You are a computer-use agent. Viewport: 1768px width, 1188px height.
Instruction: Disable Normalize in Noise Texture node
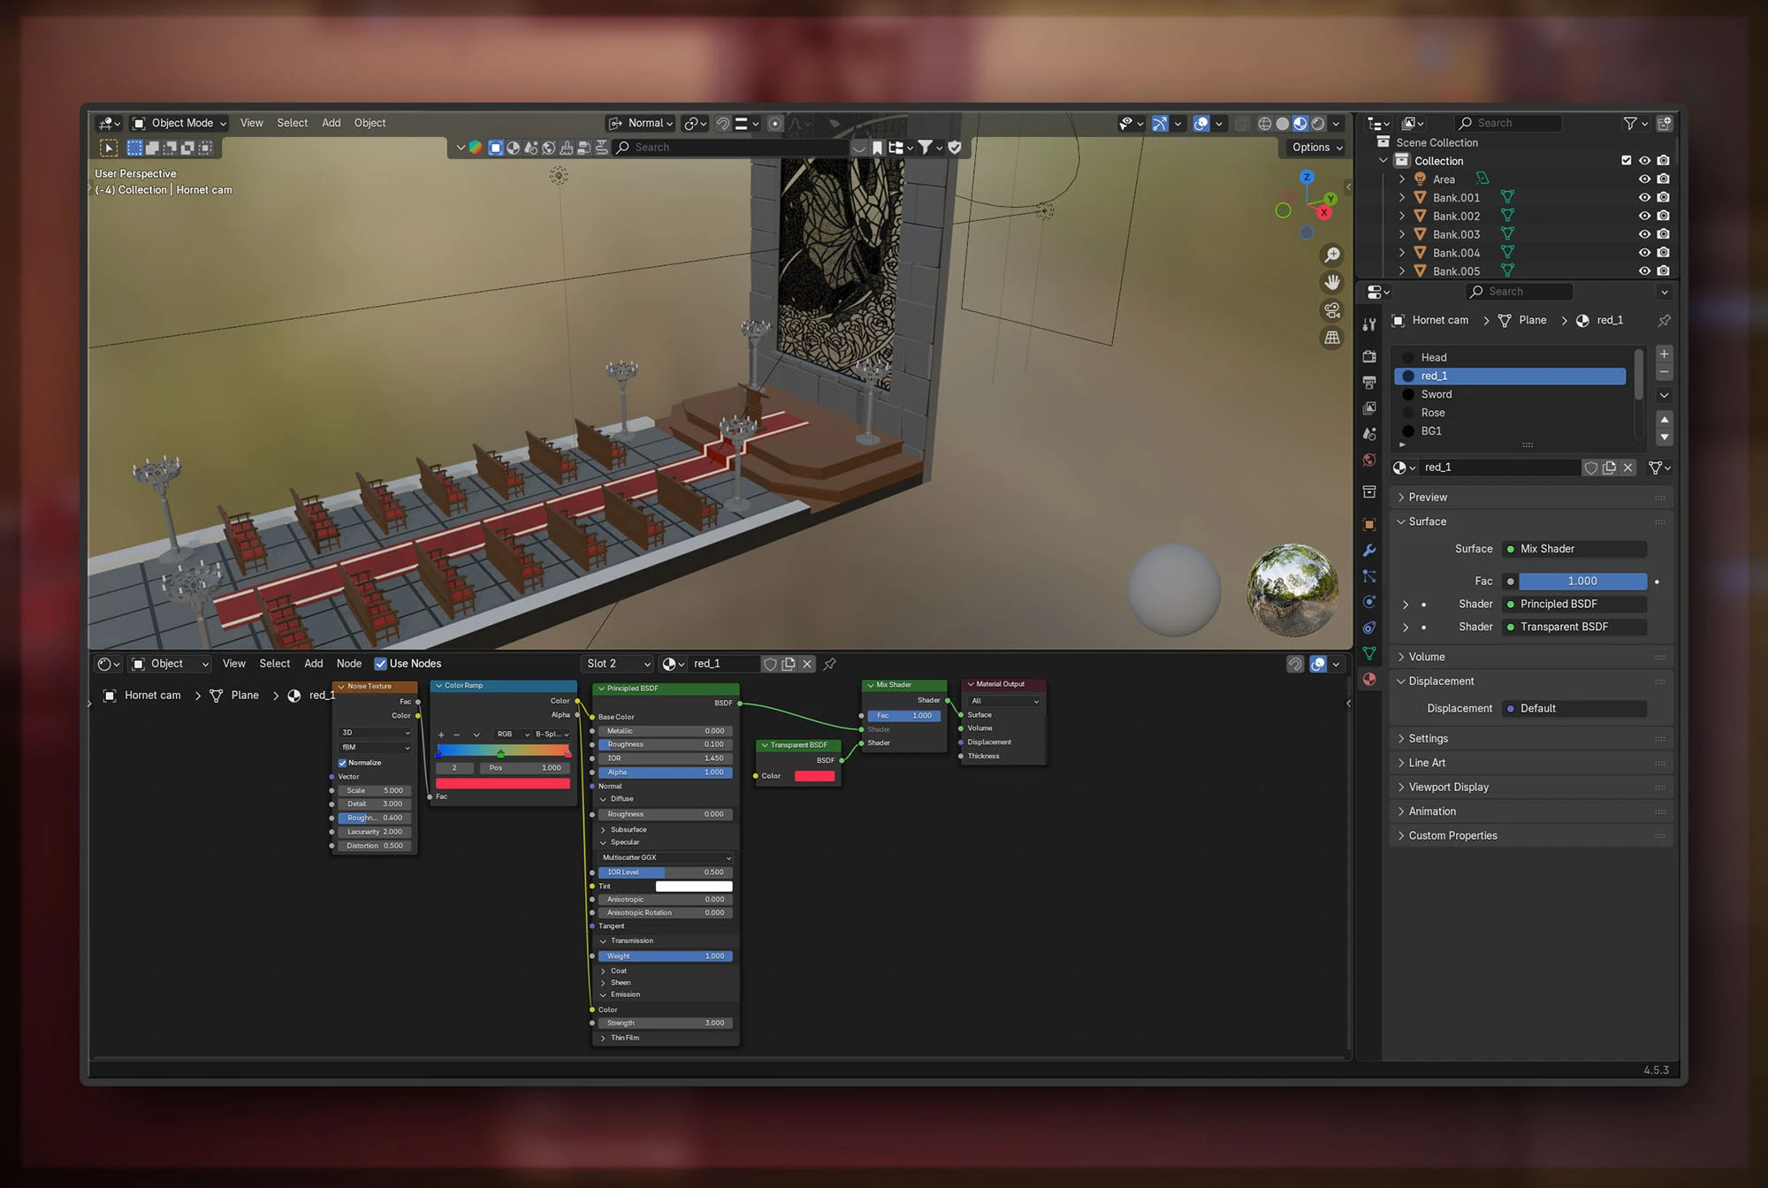pos(343,763)
